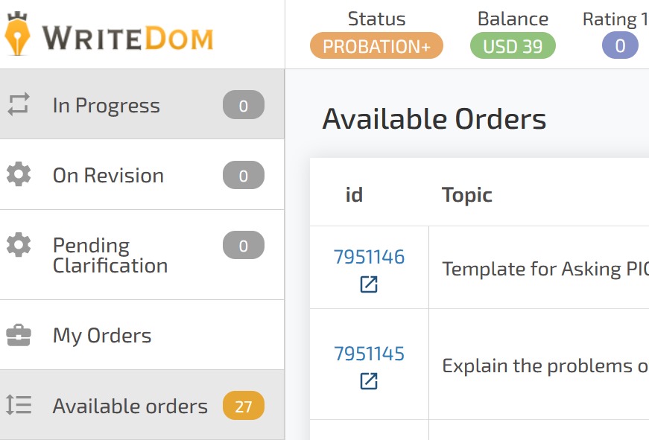Viewport: 649px width, 440px height.
Task: Open order 7951146 in new window icon
Action: pos(369,284)
